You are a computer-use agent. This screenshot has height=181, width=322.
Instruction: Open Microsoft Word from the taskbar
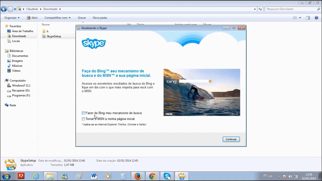(94, 176)
